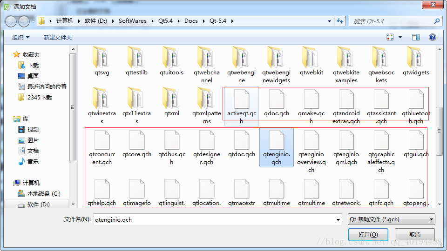Select the qtenginioqml.qch file
The height and width of the screenshot is (251, 447).
[x=346, y=147]
